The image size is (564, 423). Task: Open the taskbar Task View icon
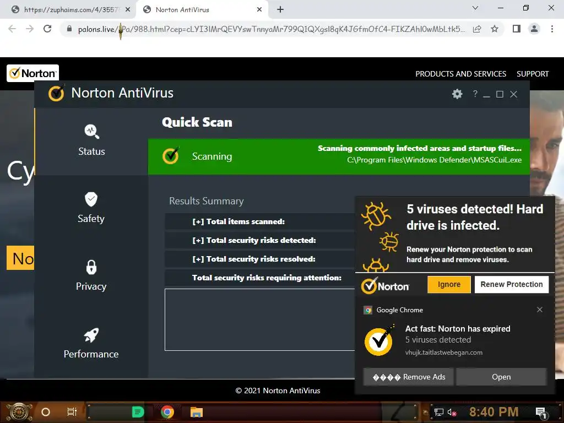click(x=72, y=412)
